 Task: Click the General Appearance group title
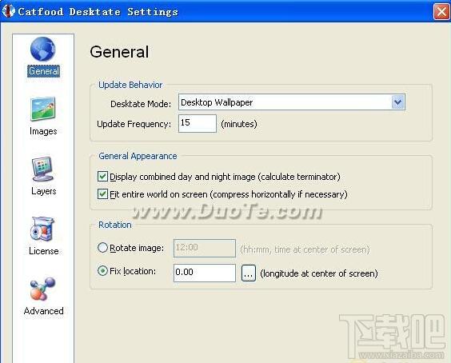(138, 156)
